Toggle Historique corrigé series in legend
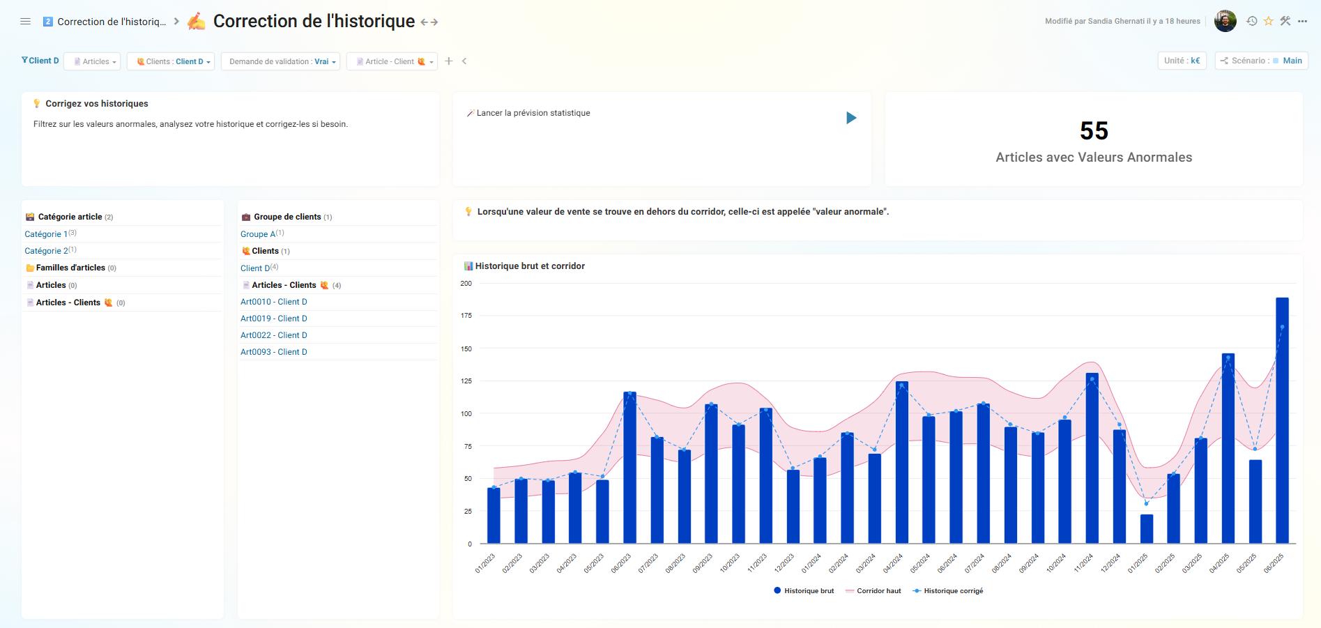Viewport: 1321px width, 628px height. coord(948,591)
